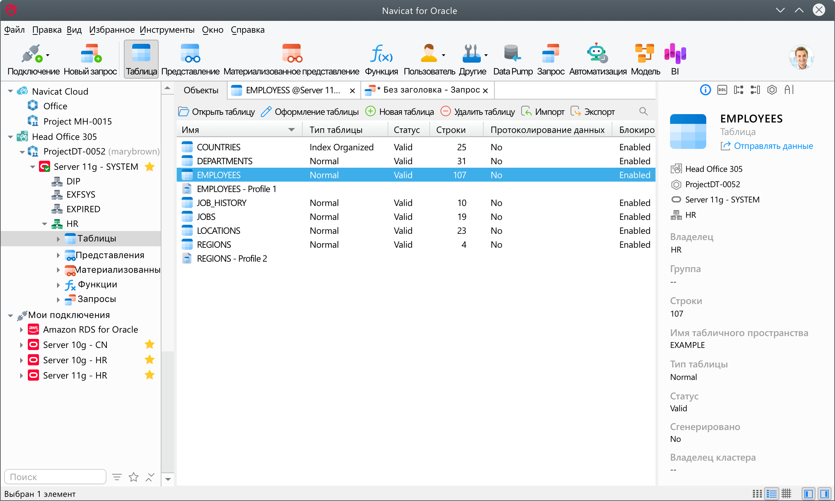Open the BI toolbar icon
Screen dimensions: 835x501
(x=675, y=59)
